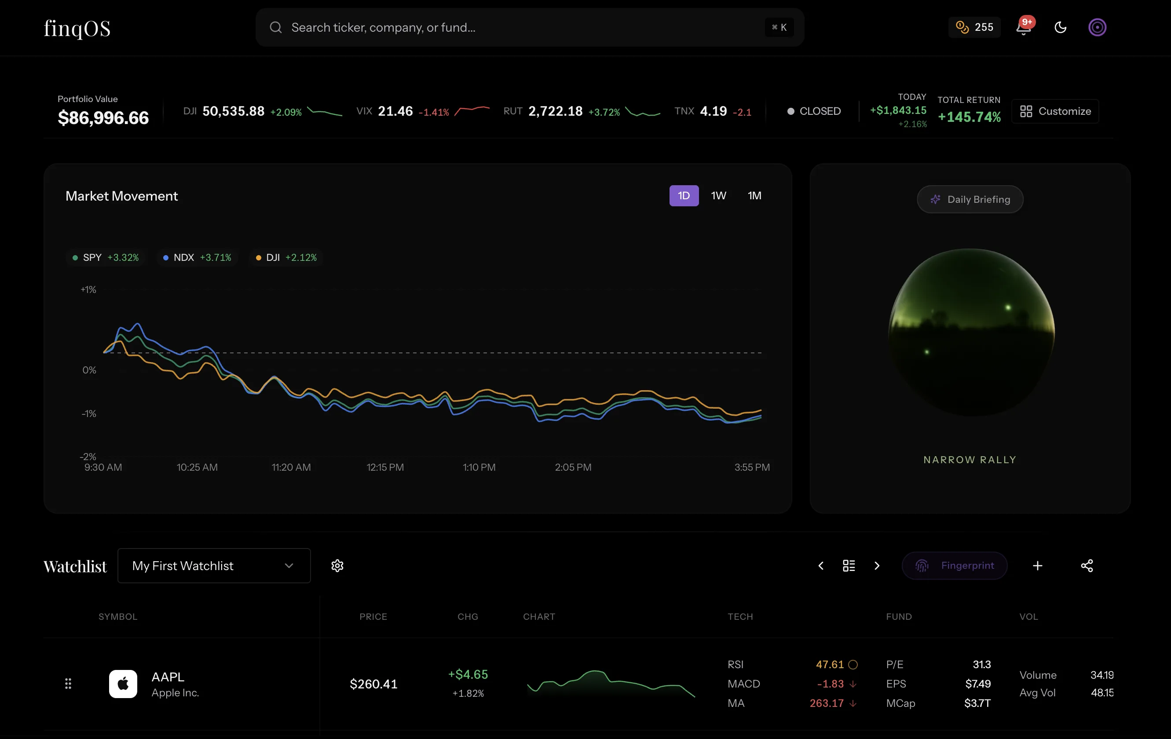Switch watchlist layout with the list view icon
This screenshot has height=739, width=1171.
pyautogui.click(x=848, y=565)
